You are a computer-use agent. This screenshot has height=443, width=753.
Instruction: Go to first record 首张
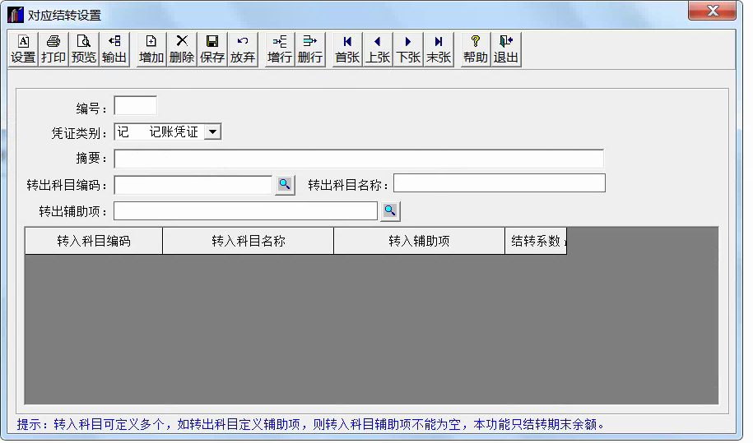(347, 49)
